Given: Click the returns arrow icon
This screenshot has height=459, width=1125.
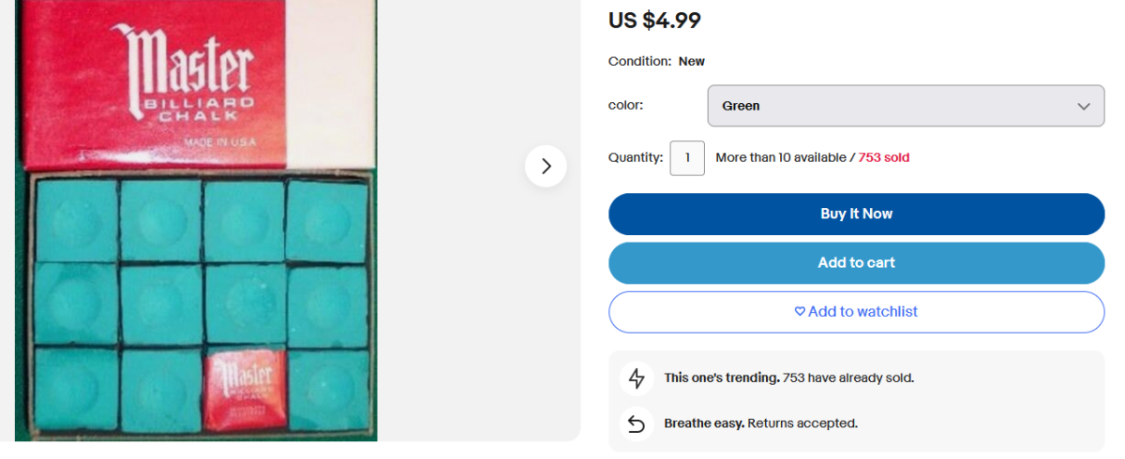Looking at the screenshot, I should tap(637, 424).
